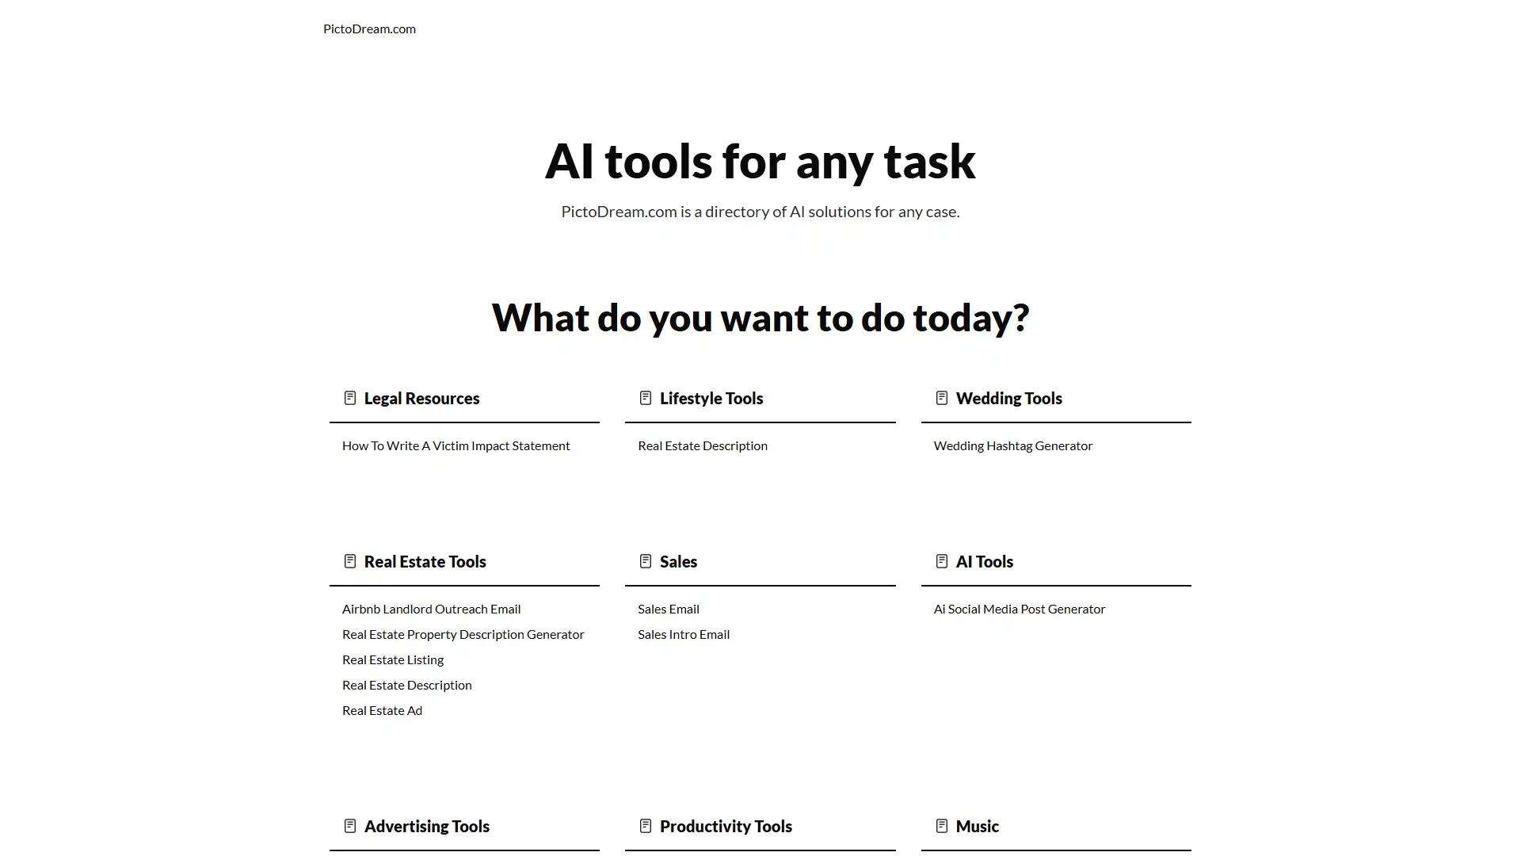This screenshot has width=1521, height=856.
Task: Click Real Estate Property Description Generator
Action: [x=463, y=633]
